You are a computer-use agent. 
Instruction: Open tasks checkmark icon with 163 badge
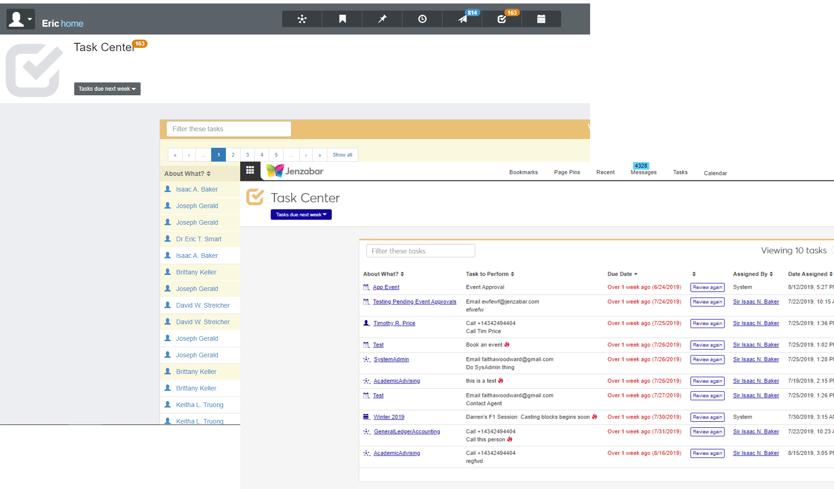coord(502,19)
